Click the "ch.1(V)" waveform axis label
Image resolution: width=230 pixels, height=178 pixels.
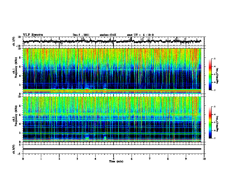tap(14, 41)
